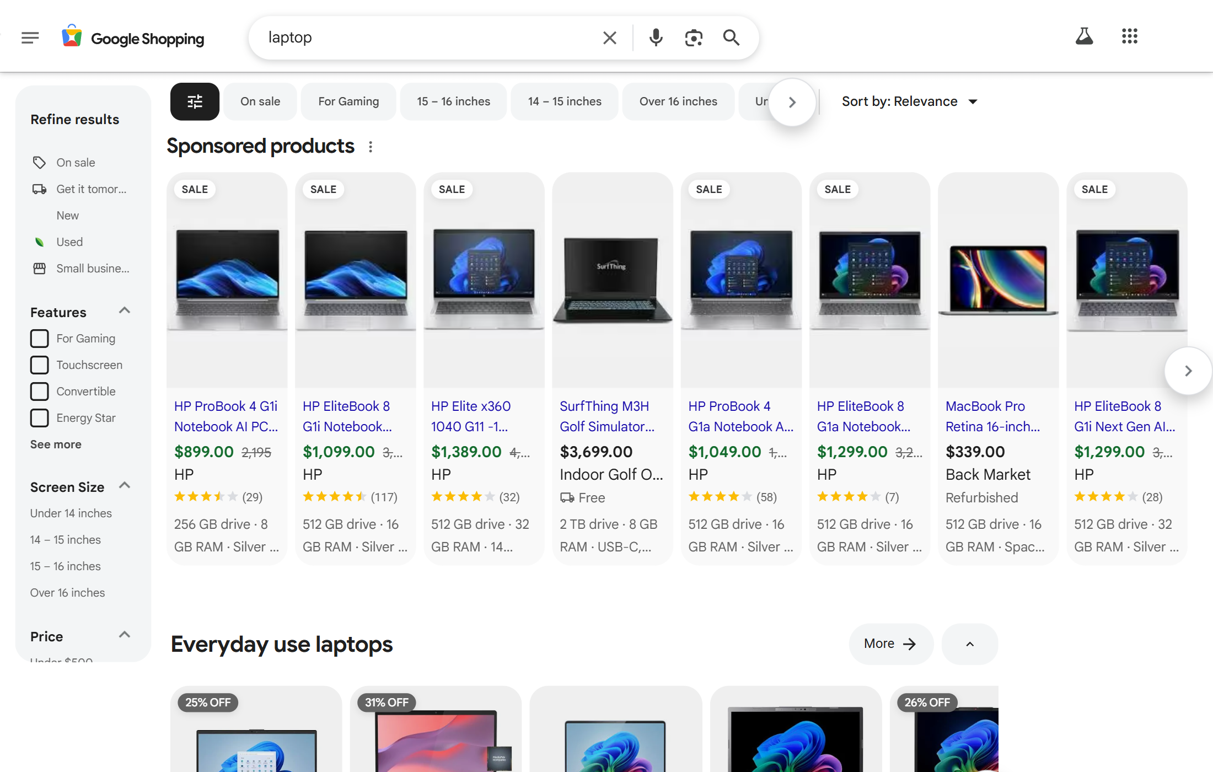Viewport: 1213px width, 772px height.
Task: Clear the search box text
Action: point(609,38)
